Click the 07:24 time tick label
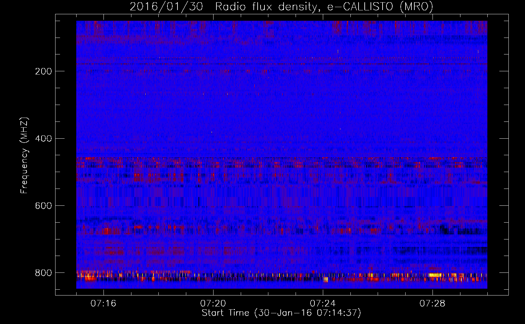The width and height of the screenshot is (525, 324). 323,304
